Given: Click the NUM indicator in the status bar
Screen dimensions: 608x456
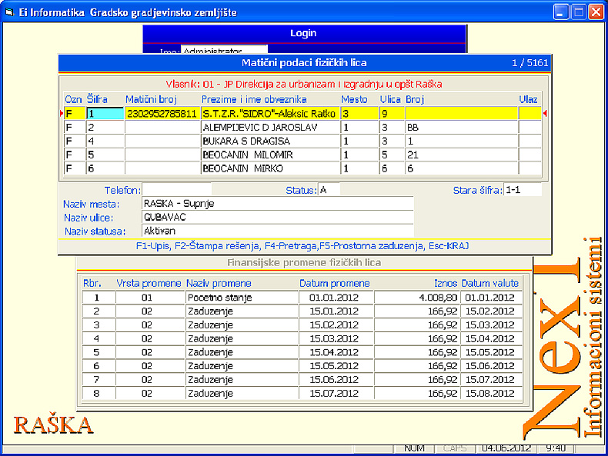Looking at the screenshot, I should tap(414, 448).
